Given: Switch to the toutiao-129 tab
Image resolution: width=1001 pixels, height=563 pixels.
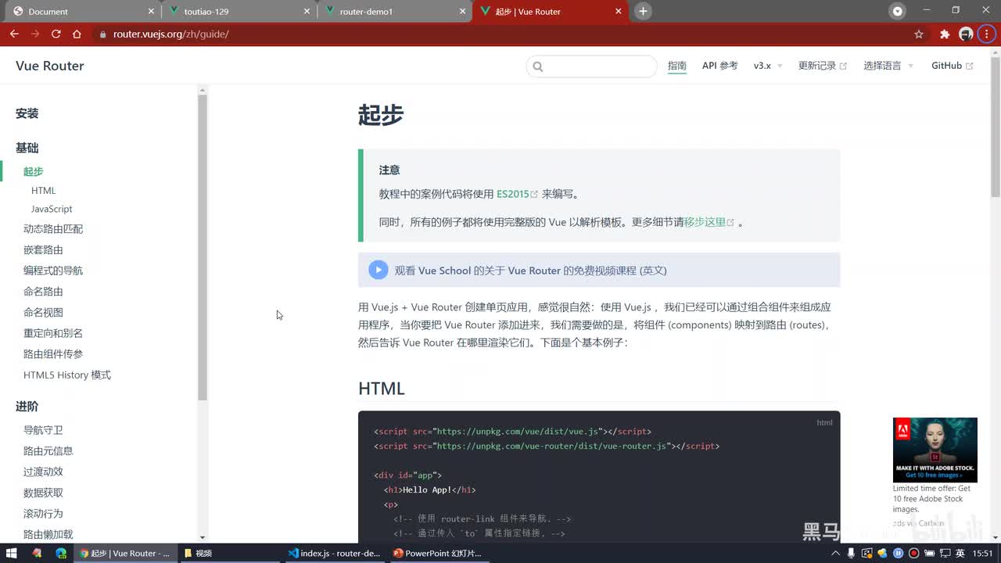Looking at the screenshot, I should pyautogui.click(x=239, y=12).
